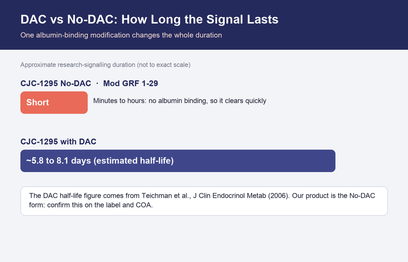Click the '(not to exact scale)' note

point(164,65)
